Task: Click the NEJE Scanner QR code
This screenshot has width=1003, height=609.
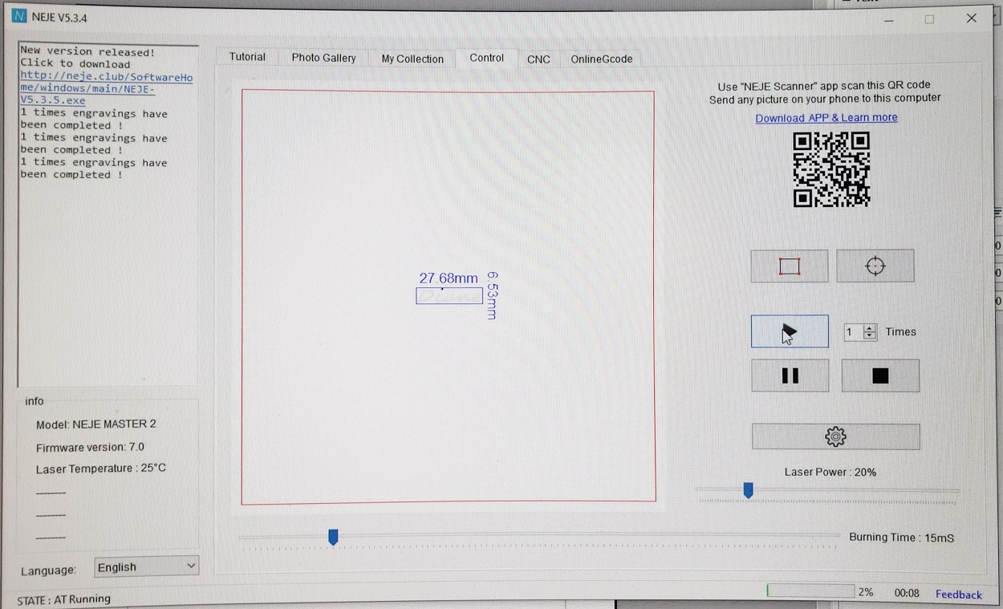Action: click(x=831, y=169)
